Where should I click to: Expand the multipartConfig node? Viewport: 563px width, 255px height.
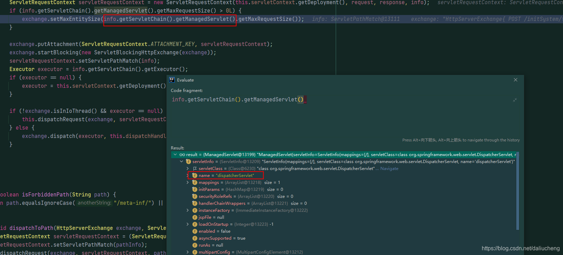click(188, 252)
